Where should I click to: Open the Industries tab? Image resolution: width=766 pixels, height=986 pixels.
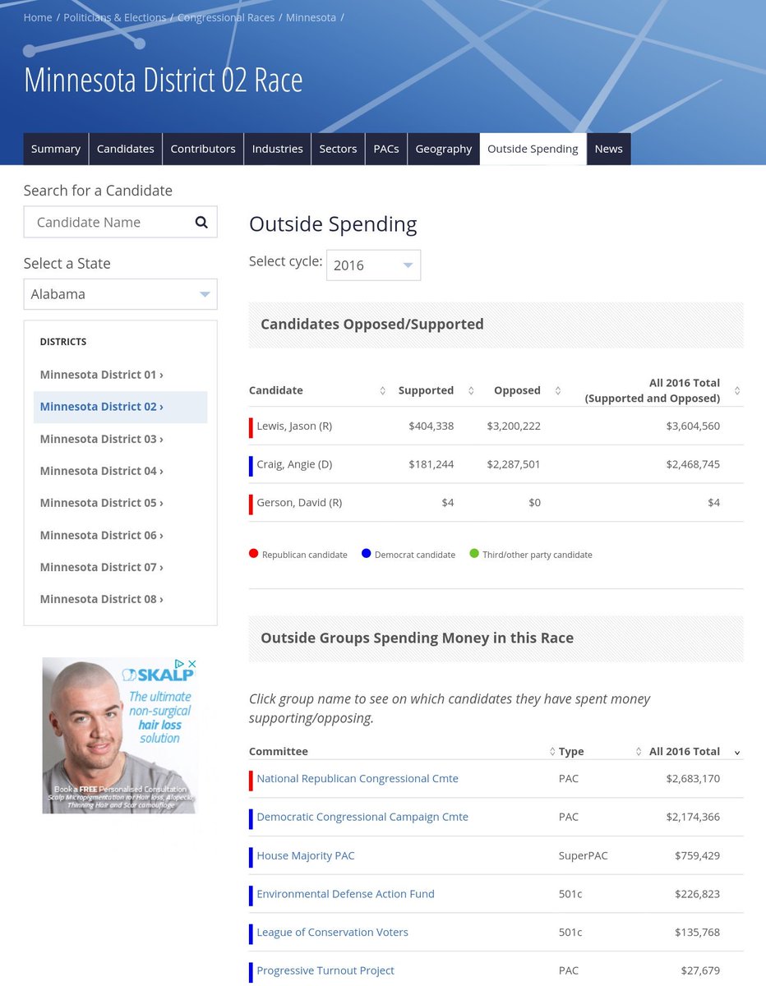[x=277, y=149]
